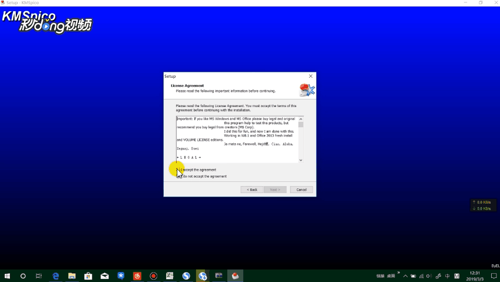Open the Windows Start menu

8,276
